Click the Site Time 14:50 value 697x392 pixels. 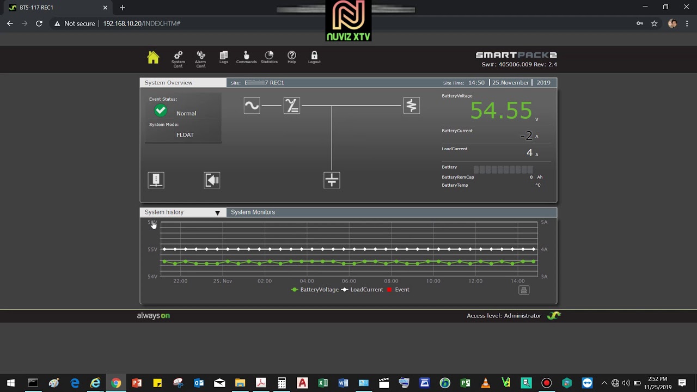[476, 83]
